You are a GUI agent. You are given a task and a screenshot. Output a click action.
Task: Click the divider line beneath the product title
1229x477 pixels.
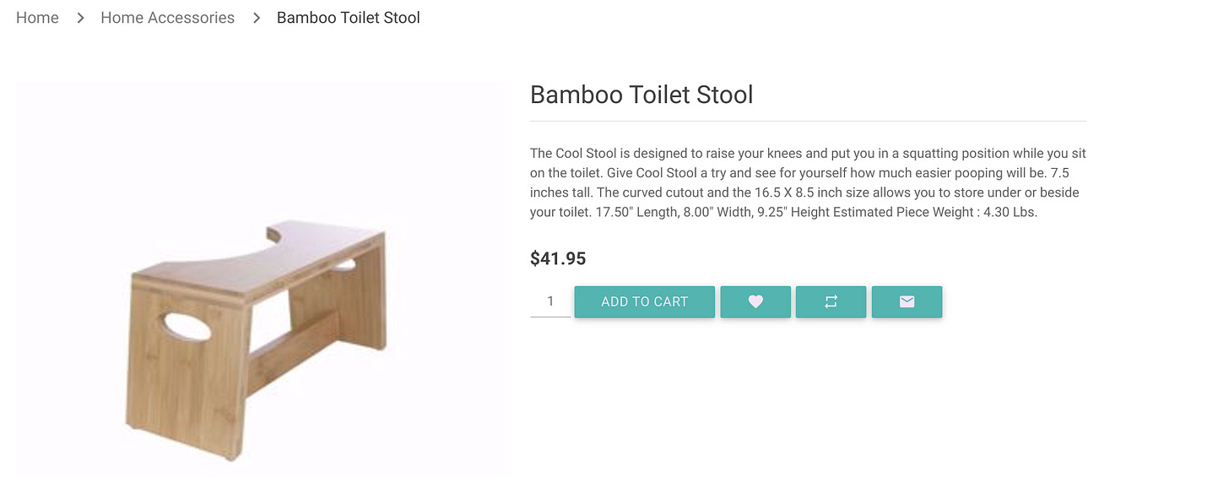click(x=808, y=122)
